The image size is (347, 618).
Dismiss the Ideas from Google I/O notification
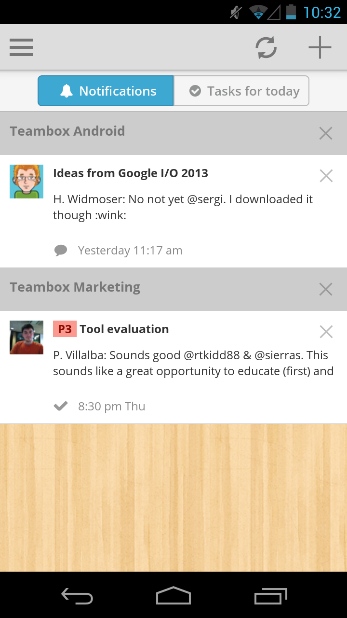(326, 176)
